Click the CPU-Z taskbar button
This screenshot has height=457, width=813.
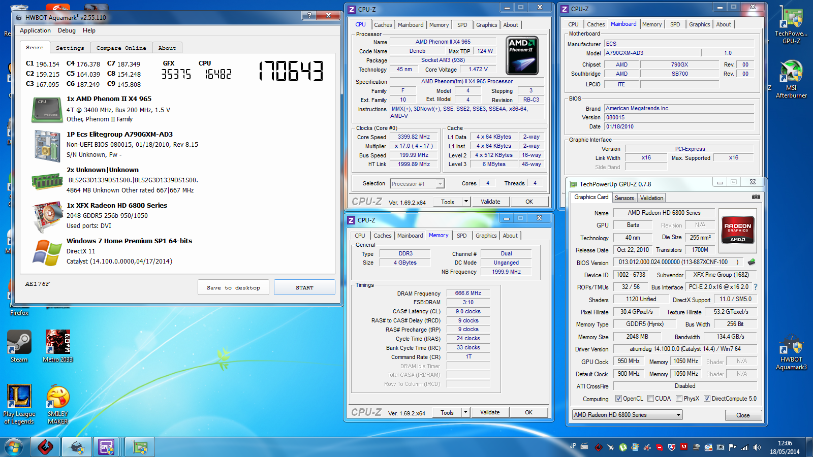tap(106, 447)
